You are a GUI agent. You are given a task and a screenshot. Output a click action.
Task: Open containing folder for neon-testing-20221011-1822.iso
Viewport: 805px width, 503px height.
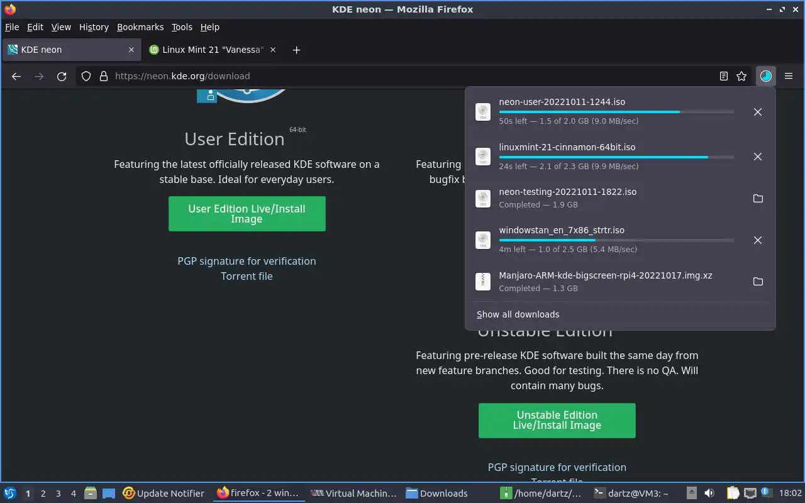click(x=758, y=199)
